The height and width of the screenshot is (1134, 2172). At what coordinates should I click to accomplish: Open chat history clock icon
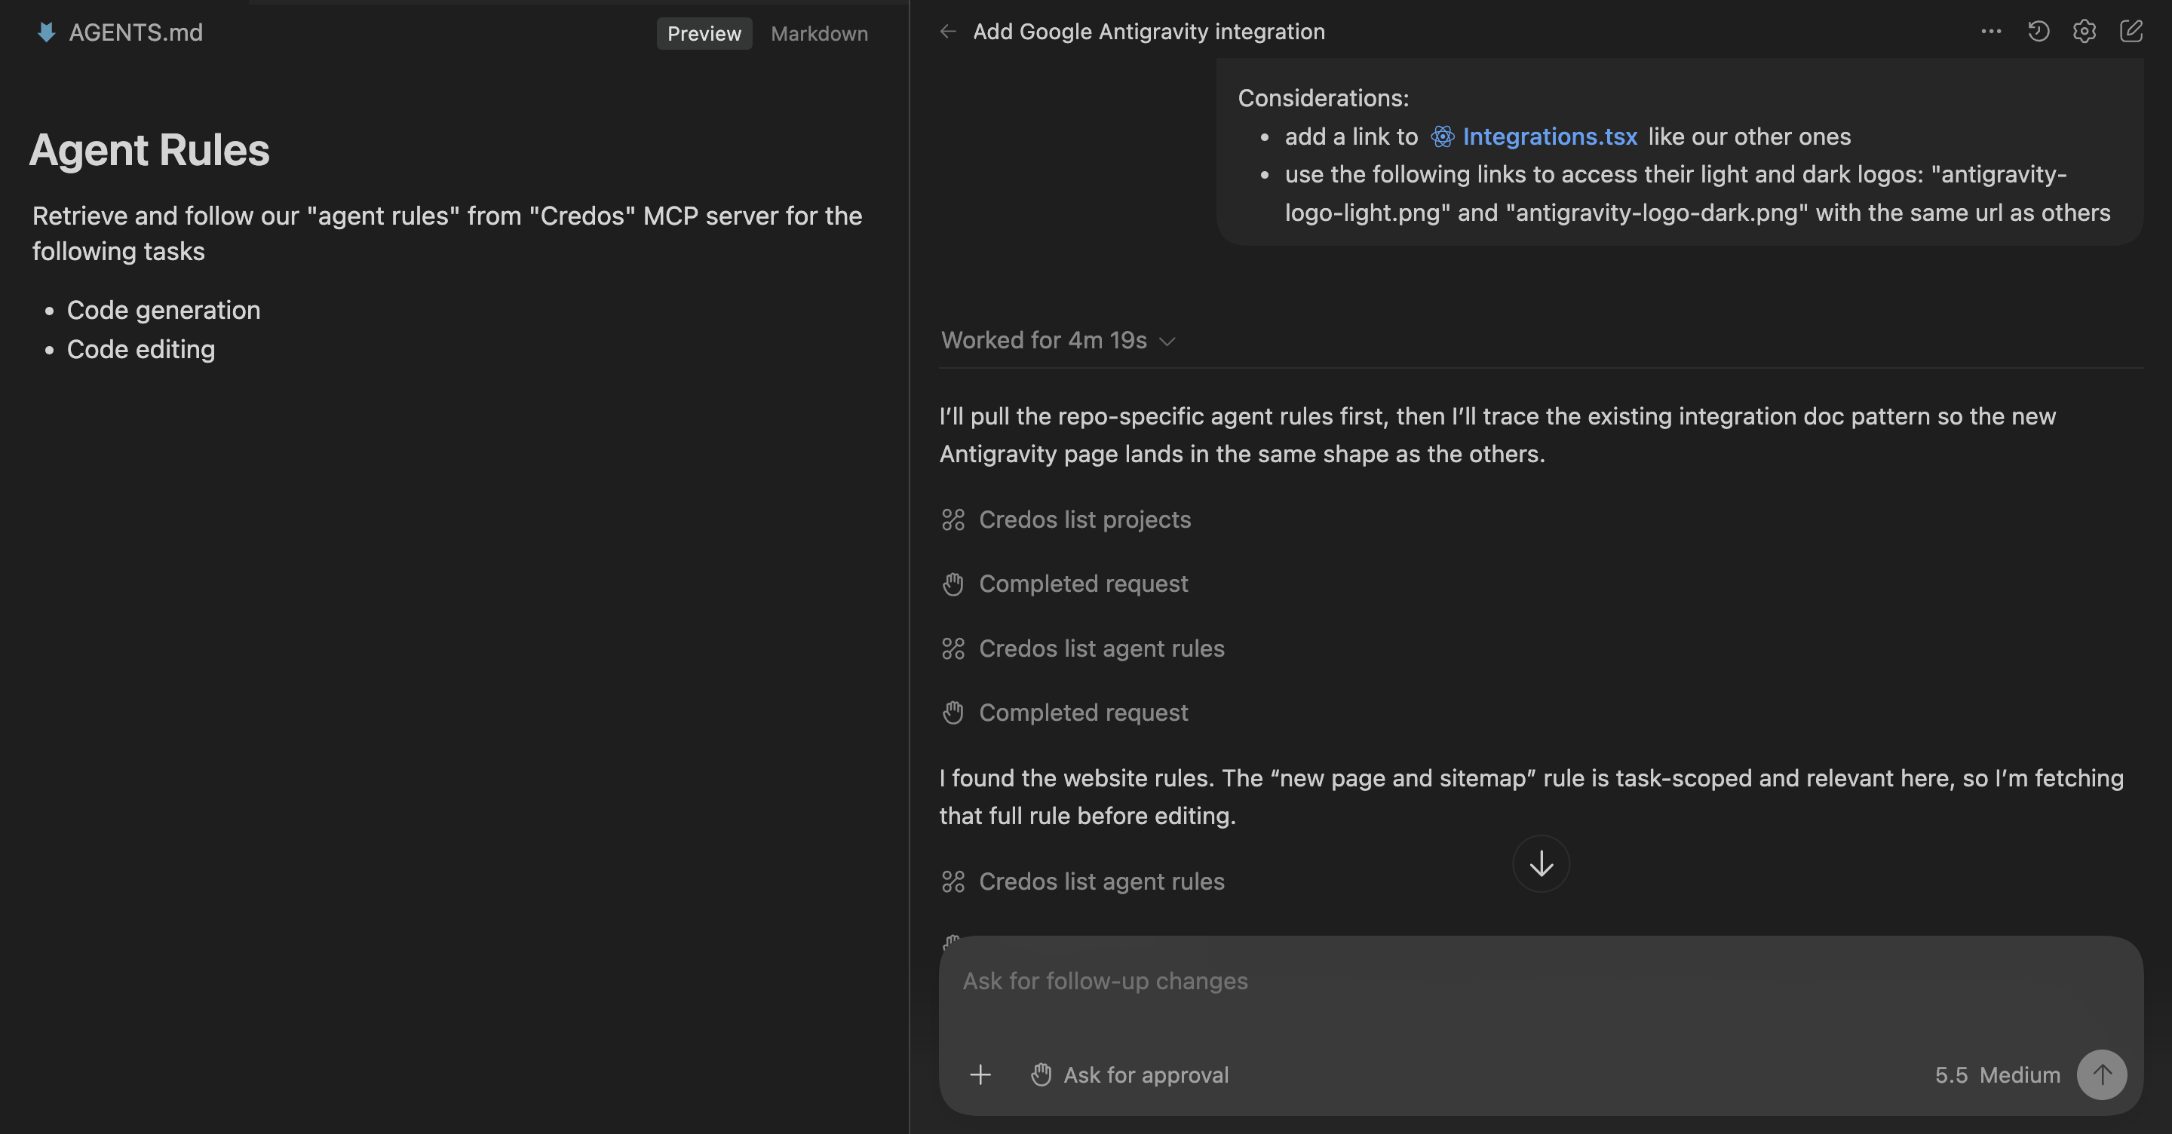[x=2038, y=32]
